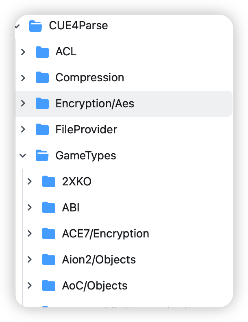Select the Aion2/Objects tree item
This screenshot has width=248, height=322.
click(99, 260)
